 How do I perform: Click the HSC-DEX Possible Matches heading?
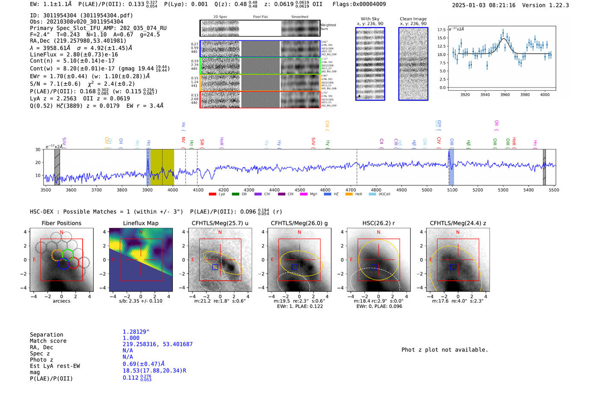(x=107, y=212)
